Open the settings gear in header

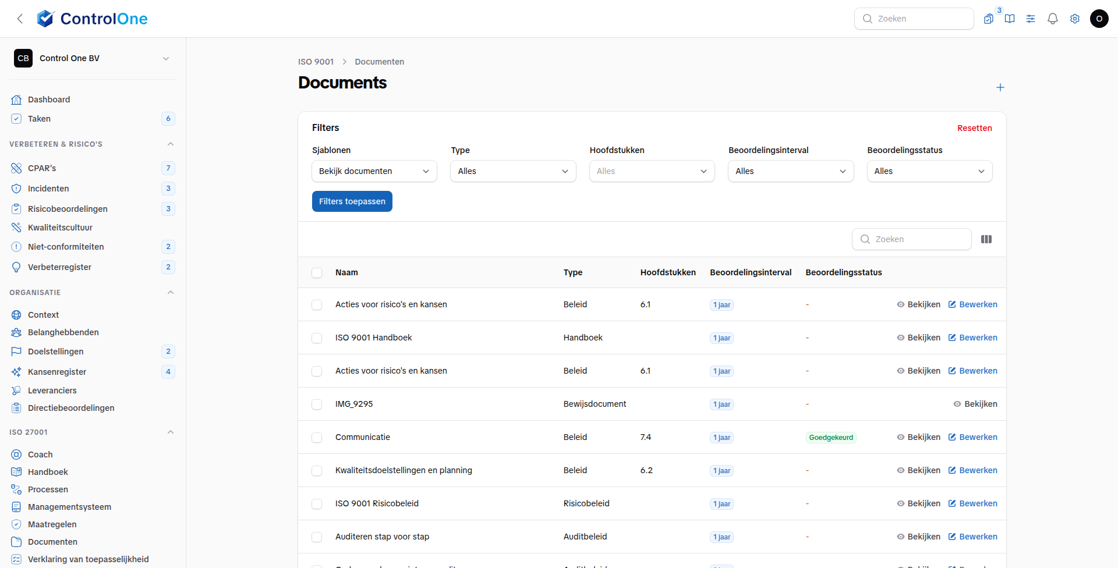pyautogui.click(x=1075, y=19)
